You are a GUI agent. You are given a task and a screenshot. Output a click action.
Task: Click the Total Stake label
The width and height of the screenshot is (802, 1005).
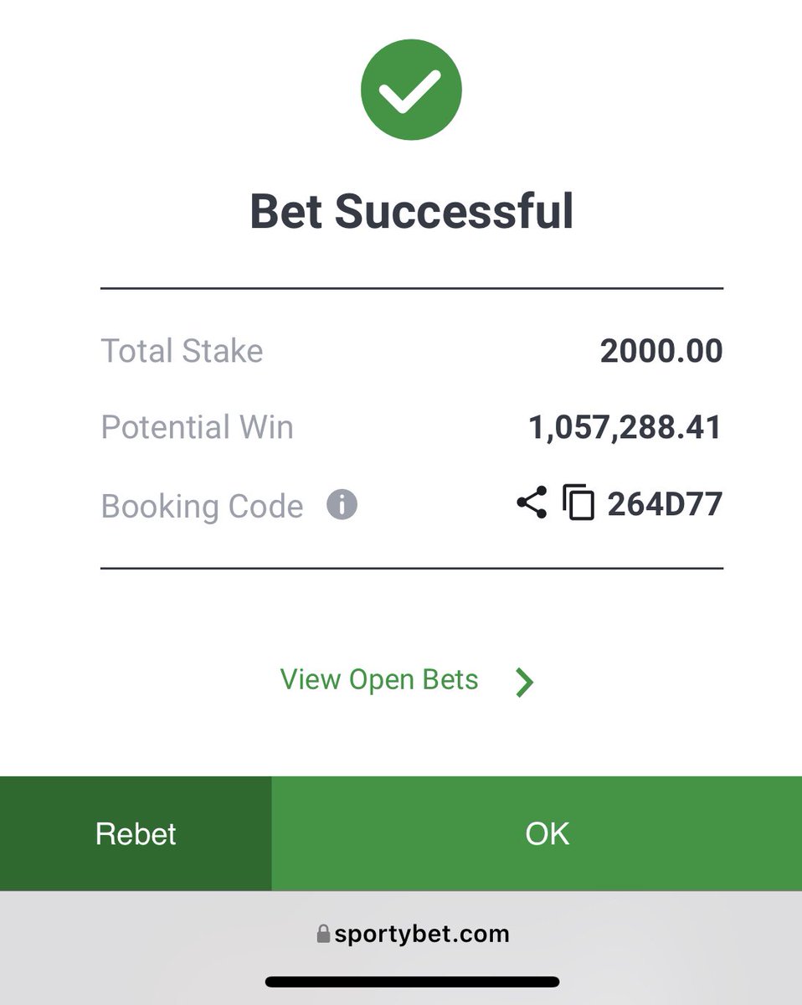pyautogui.click(x=182, y=351)
